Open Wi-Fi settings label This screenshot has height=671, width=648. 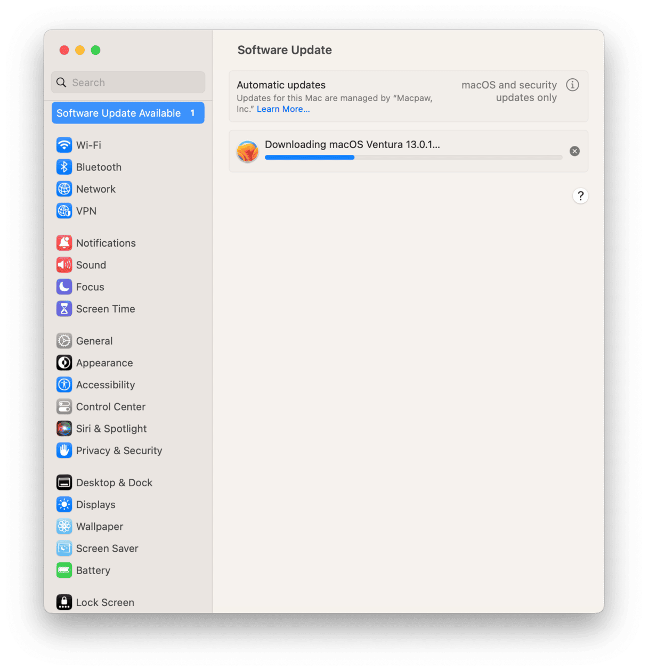point(88,145)
